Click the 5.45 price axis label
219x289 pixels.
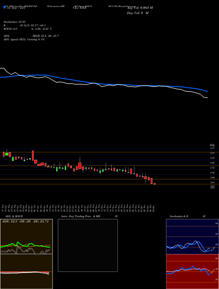(212, 158)
